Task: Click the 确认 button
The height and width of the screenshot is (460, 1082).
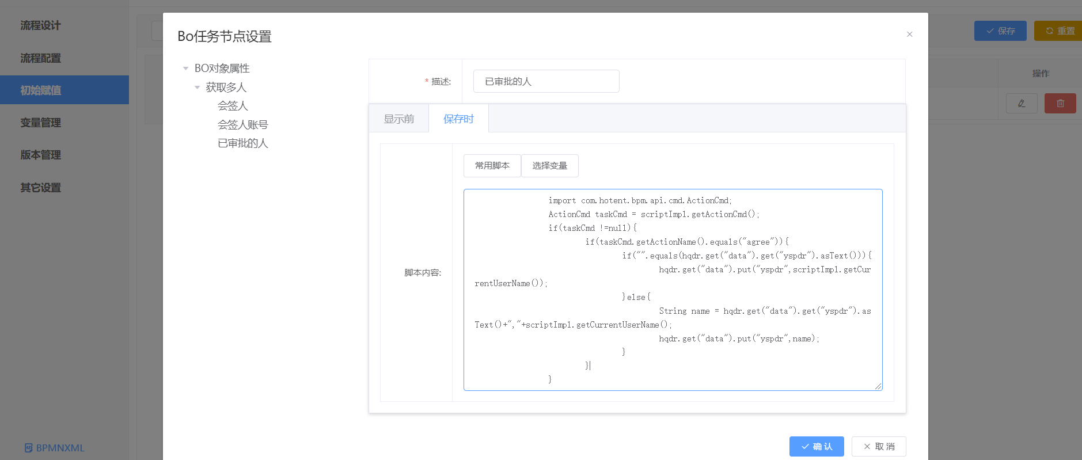Action: [x=816, y=446]
